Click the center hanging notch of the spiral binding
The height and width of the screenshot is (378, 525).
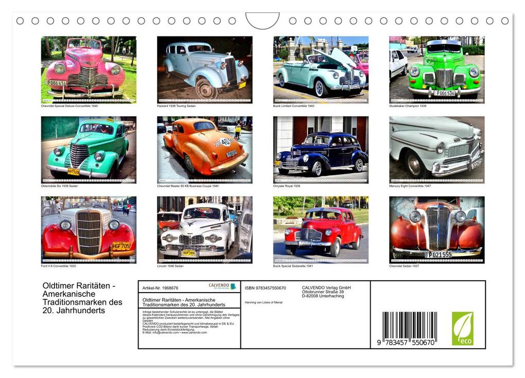[262, 21]
